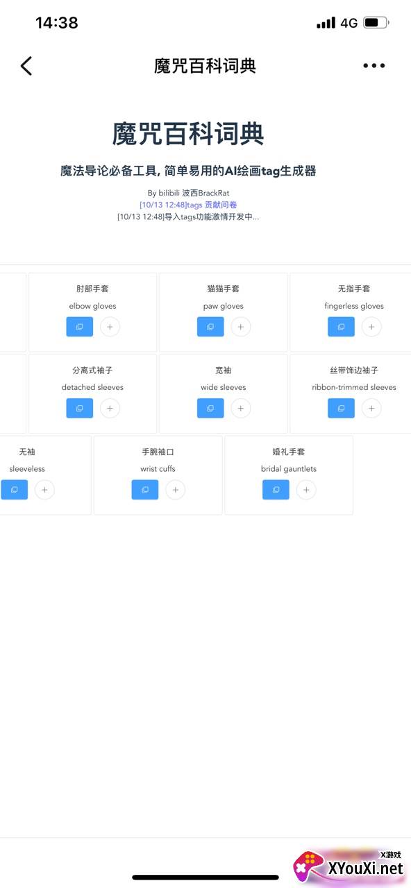Add sleeveless tag with plus icon
411x888 pixels.
coord(44,490)
